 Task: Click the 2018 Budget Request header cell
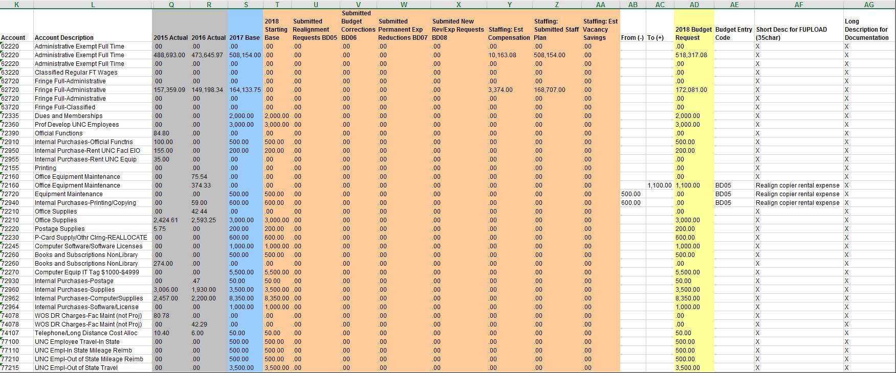[x=693, y=33]
